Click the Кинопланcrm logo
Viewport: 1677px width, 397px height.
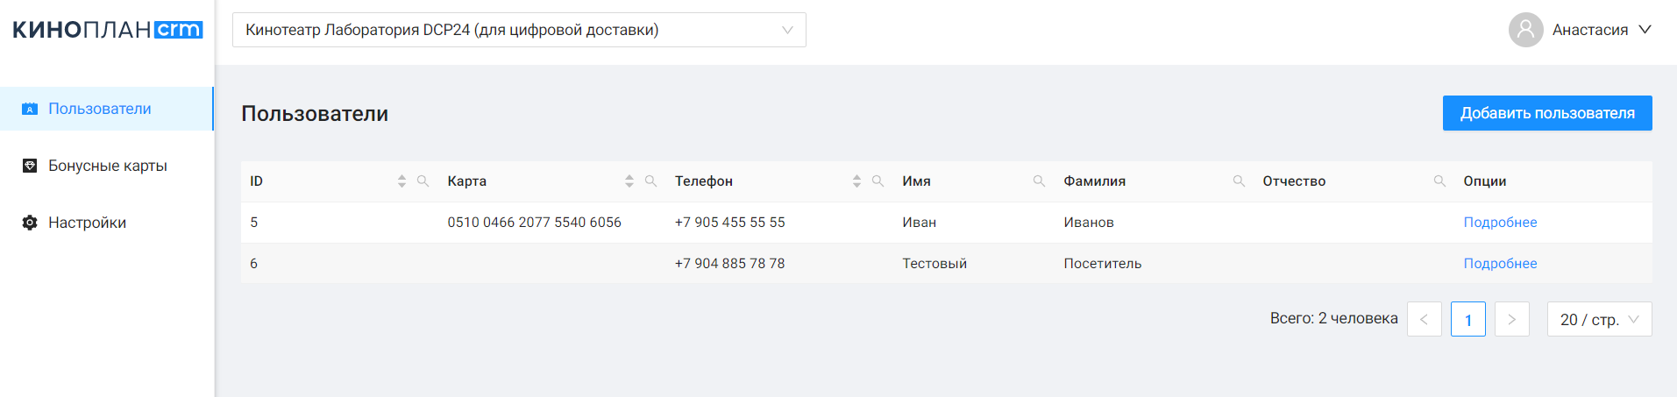coord(107,30)
